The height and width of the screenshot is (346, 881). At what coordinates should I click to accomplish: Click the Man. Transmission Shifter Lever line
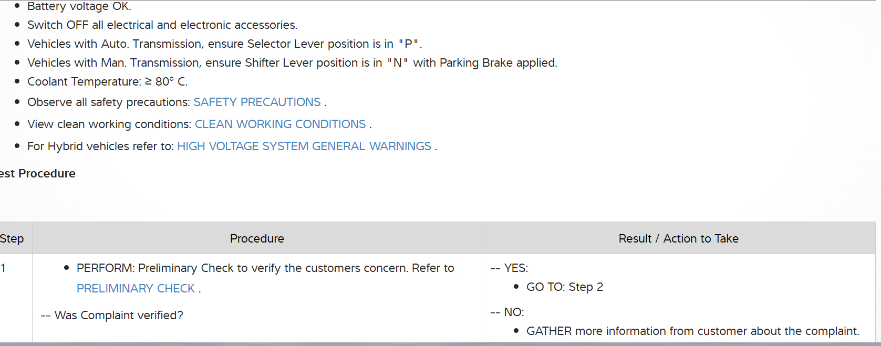(x=292, y=62)
